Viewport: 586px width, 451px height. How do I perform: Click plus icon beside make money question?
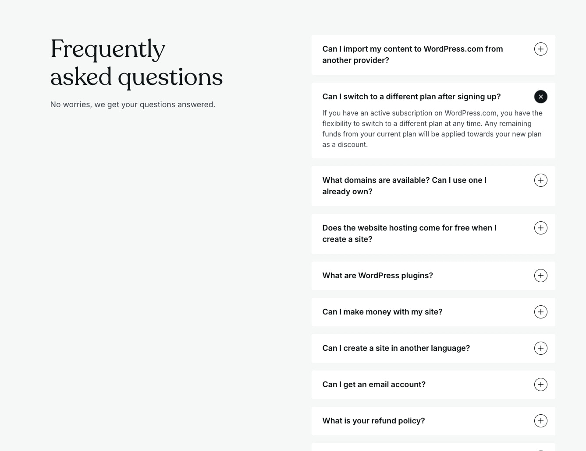540,312
